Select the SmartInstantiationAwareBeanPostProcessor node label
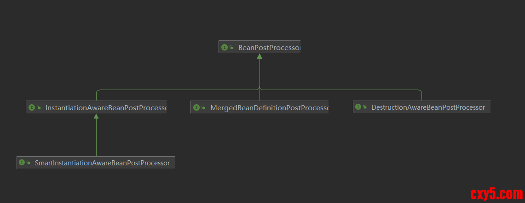525x203 pixels. pos(102,163)
